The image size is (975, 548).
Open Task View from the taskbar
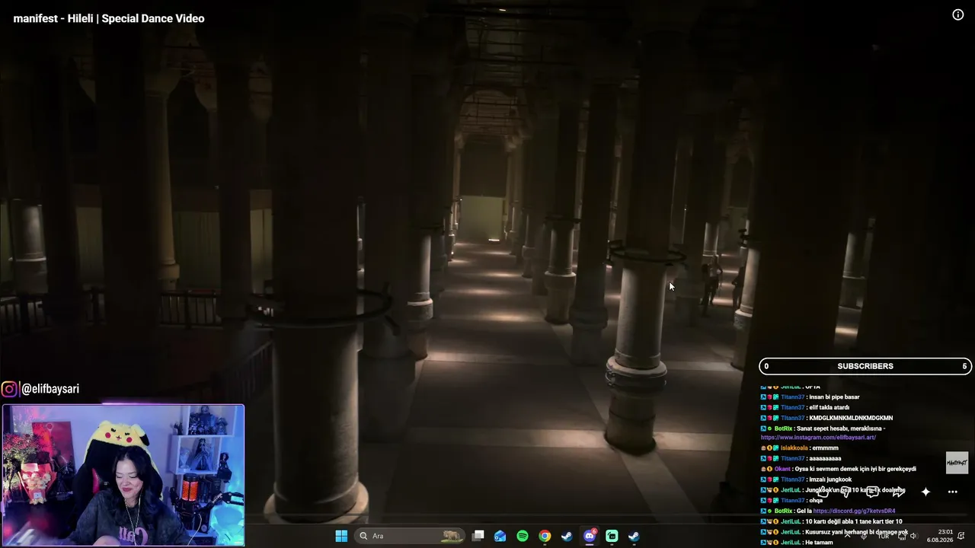tap(478, 536)
